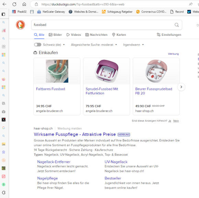The image size is (199, 198).
Task: Open Sprudel-Fussbad Mit Faltfunktion link
Action: click(102, 91)
